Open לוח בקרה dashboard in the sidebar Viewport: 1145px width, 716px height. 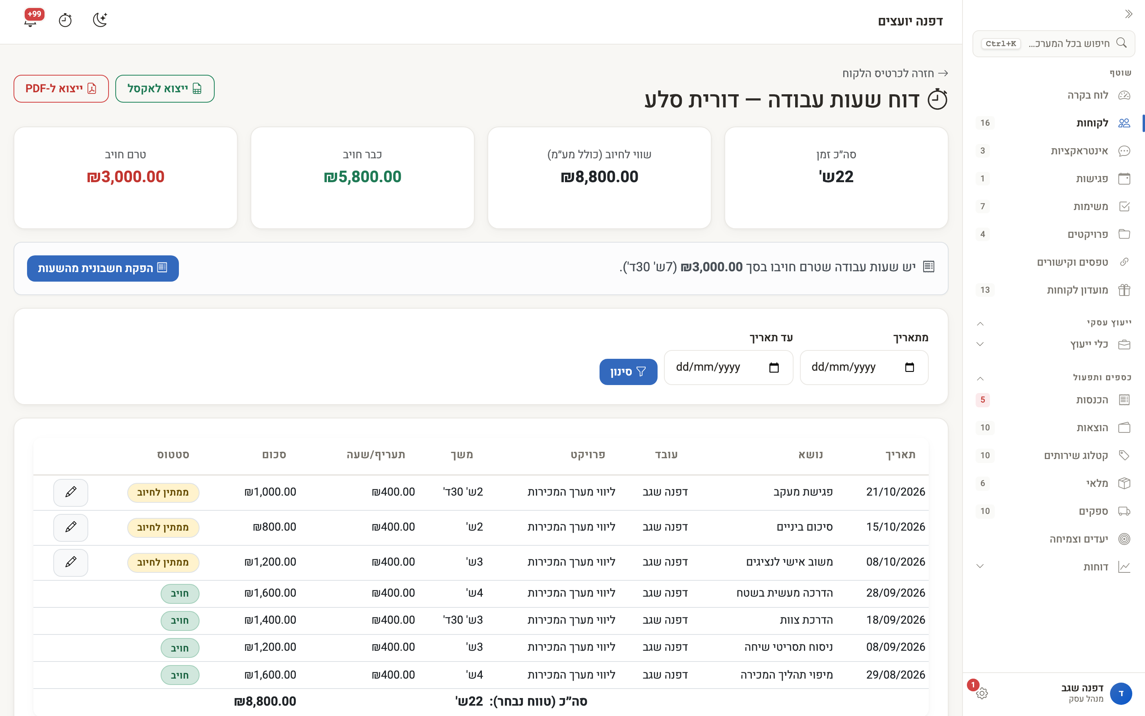tap(1054, 95)
